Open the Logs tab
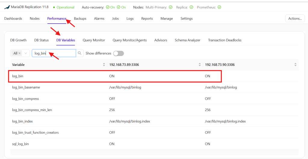This screenshot has height=159, width=308. pos(130,19)
